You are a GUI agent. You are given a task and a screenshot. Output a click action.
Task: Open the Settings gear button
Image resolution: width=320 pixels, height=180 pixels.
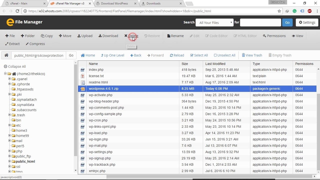[x=307, y=22]
